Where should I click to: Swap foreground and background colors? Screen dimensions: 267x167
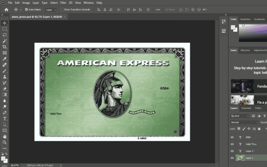pos(6,154)
